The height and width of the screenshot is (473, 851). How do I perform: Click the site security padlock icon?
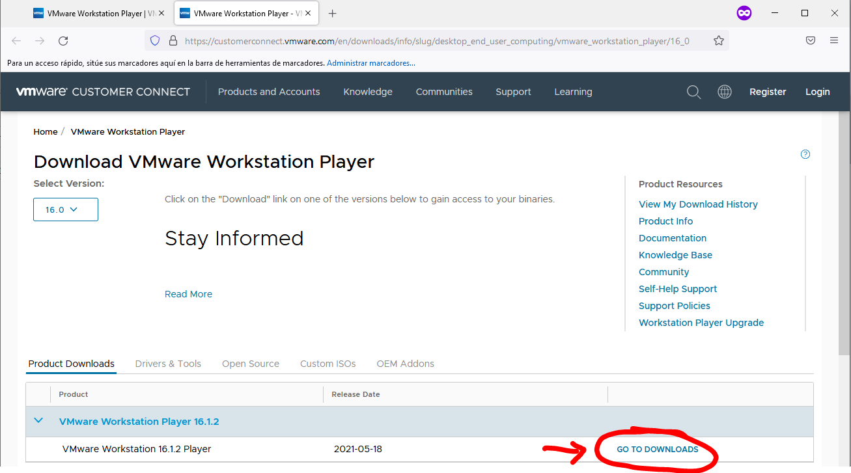pos(173,40)
